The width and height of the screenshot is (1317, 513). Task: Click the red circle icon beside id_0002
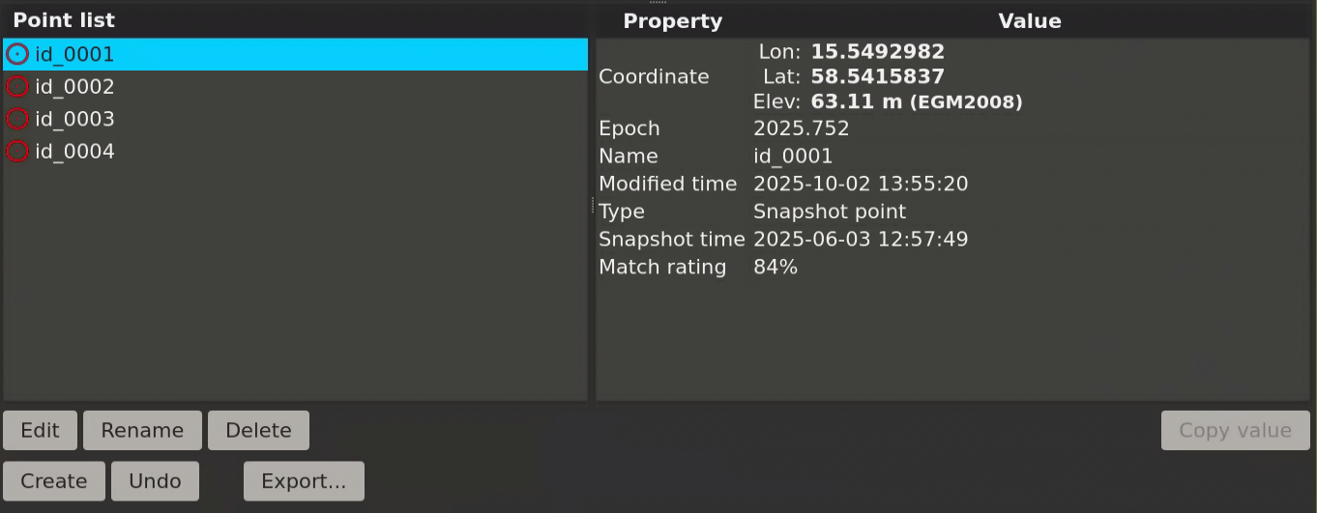click(x=17, y=87)
